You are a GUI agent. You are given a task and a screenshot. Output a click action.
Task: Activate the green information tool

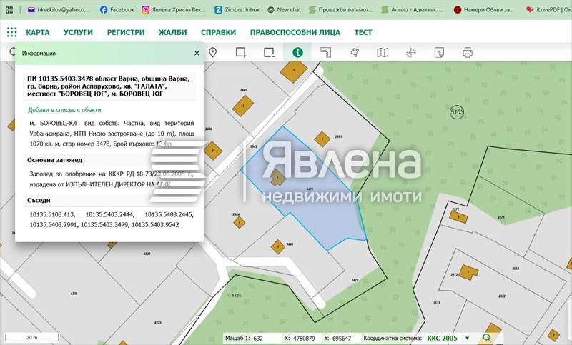[297, 52]
